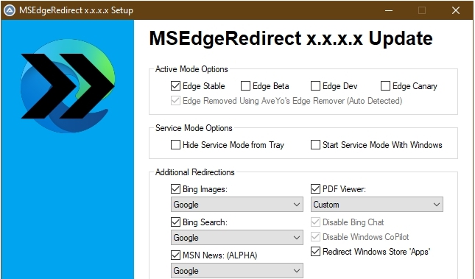The height and width of the screenshot is (279, 475).
Task: Open the Bing Search engine dropdown
Action: (237, 238)
